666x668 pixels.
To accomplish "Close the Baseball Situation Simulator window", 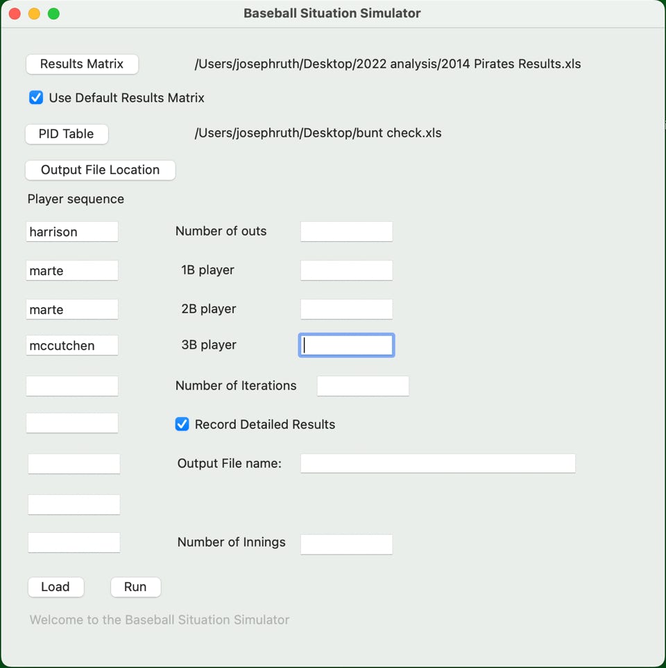I will tap(15, 14).
